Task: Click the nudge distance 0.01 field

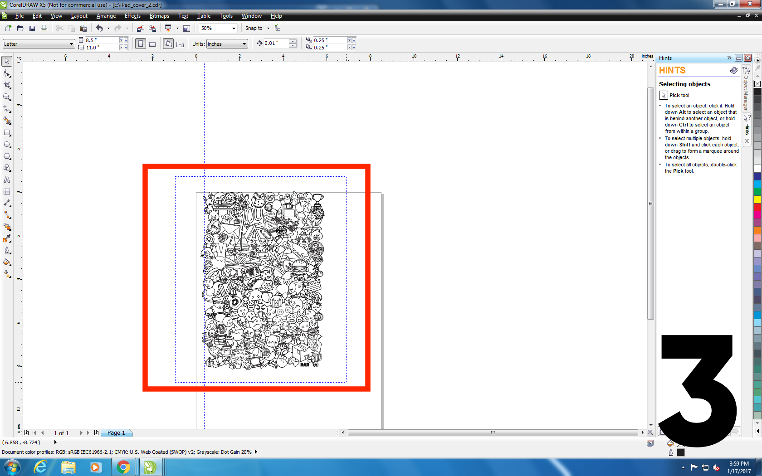Action: point(276,44)
